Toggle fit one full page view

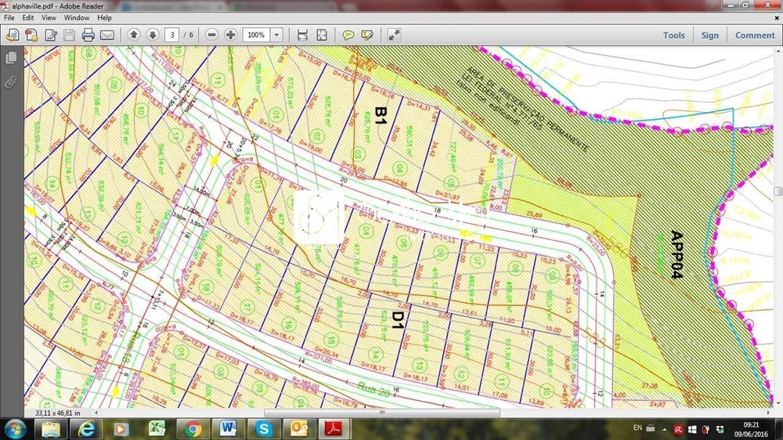[x=322, y=35]
